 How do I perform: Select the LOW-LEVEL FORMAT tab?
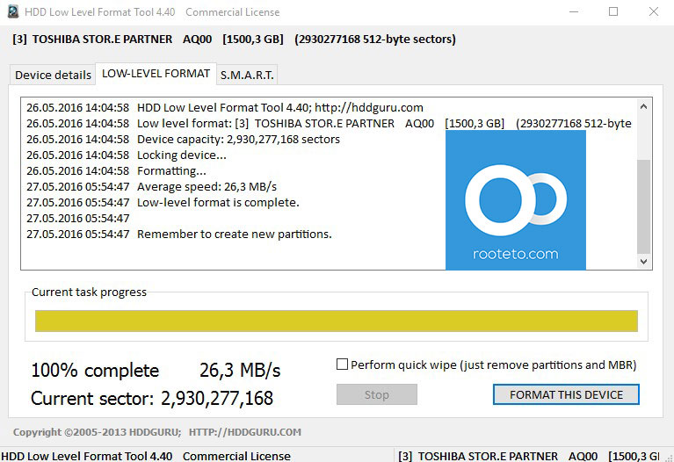[156, 74]
